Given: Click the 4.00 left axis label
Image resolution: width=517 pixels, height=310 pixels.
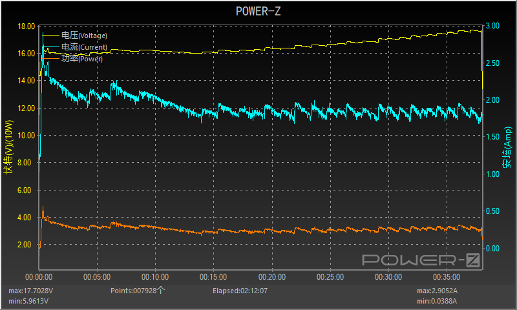Looking at the screenshot, I should 24,218.
